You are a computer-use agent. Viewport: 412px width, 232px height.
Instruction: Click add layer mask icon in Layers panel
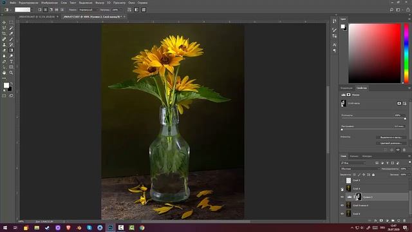(x=381, y=220)
